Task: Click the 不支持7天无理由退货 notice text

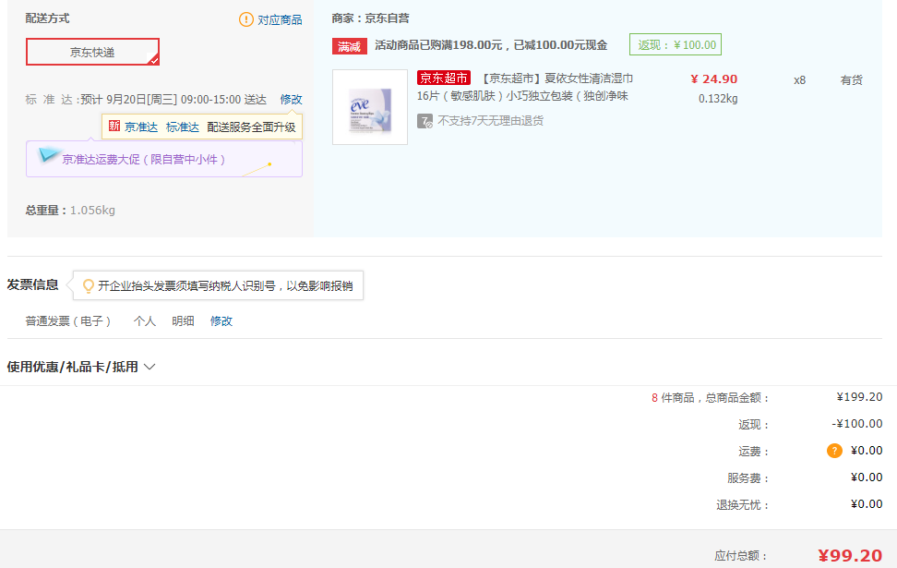Action: coord(490,121)
